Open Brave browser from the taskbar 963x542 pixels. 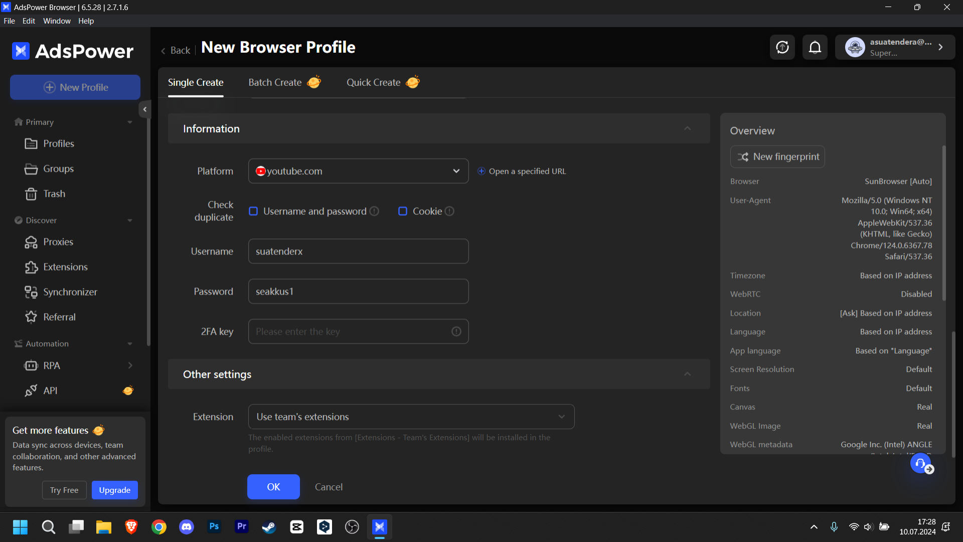pos(131,527)
